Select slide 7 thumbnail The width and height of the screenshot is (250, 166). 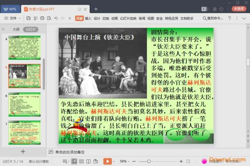click(x=25, y=133)
